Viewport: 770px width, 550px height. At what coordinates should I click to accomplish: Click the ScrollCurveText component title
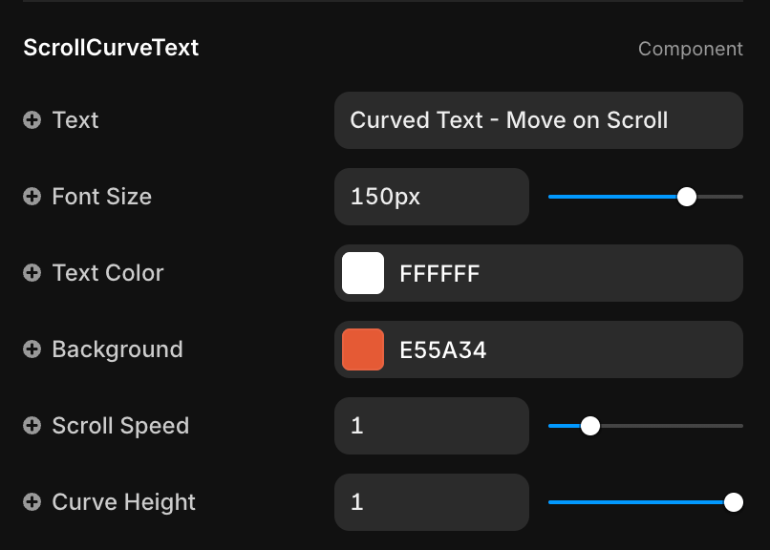pyautogui.click(x=111, y=48)
